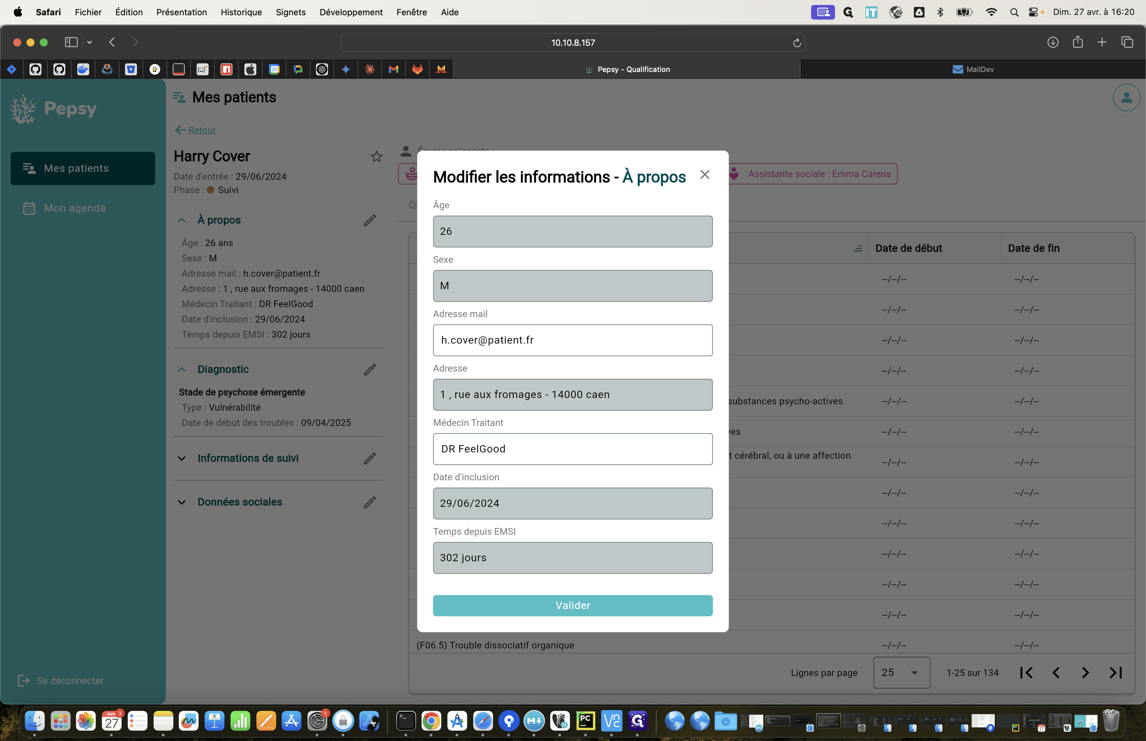This screenshot has height=741, width=1146.
Task: Edit the Médecin Traitant field
Action: (572, 449)
